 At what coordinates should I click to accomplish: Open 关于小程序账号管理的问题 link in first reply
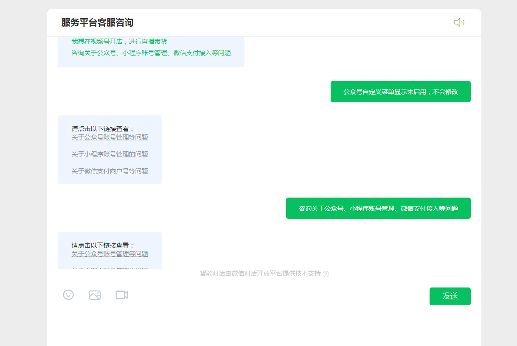click(110, 154)
